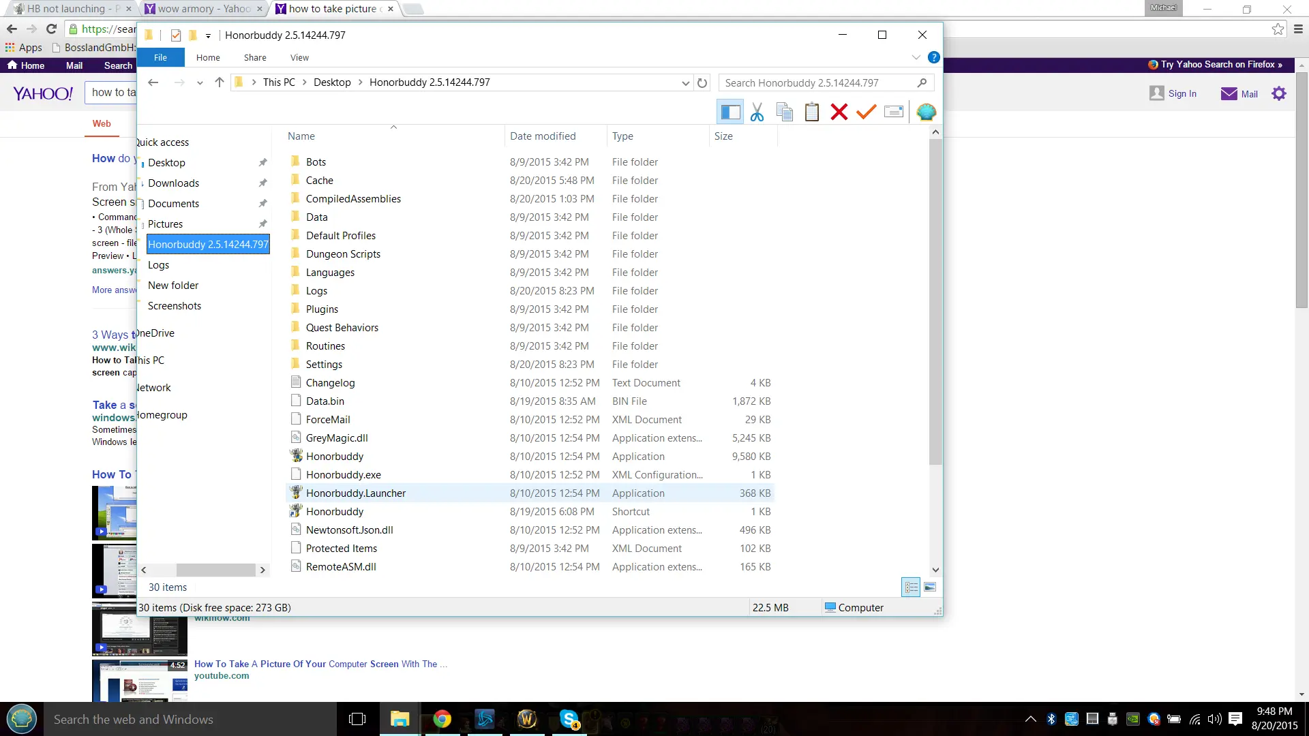Refresh the Honorbuddy folder view

click(x=702, y=83)
